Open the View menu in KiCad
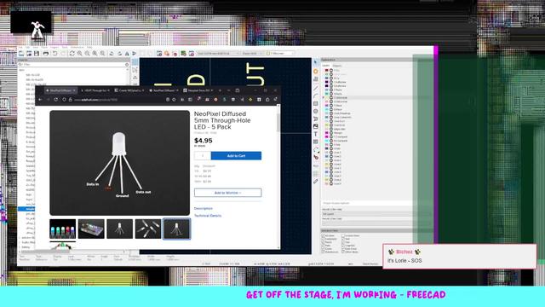 click(x=36, y=48)
